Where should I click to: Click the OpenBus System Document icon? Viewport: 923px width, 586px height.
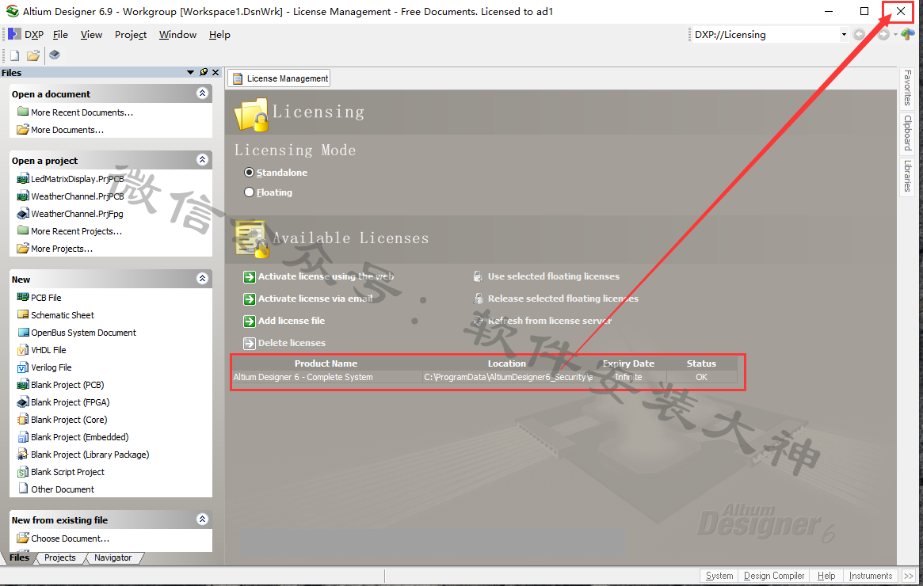point(23,333)
